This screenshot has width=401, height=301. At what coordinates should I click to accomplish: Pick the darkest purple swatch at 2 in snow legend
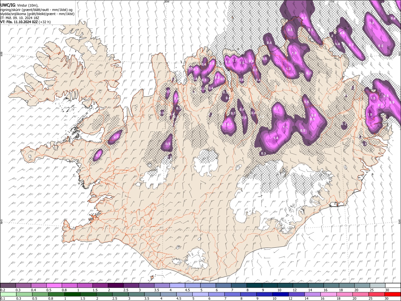(x=116, y=286)
